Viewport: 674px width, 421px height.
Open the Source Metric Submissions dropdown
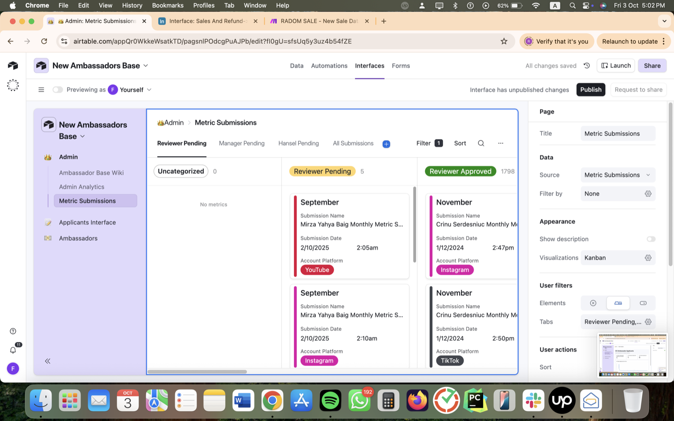click(x=618, y=175)
